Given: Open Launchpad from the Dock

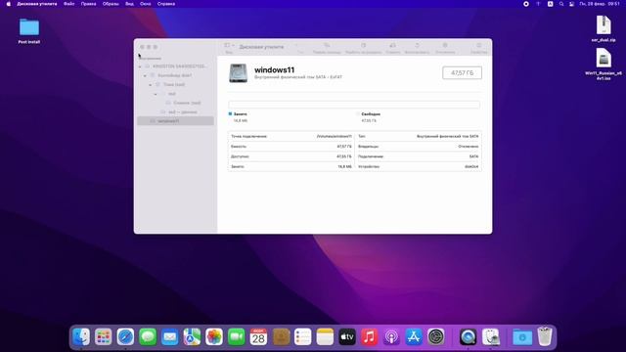Looking at the screenshot, I should pos(104,336).
